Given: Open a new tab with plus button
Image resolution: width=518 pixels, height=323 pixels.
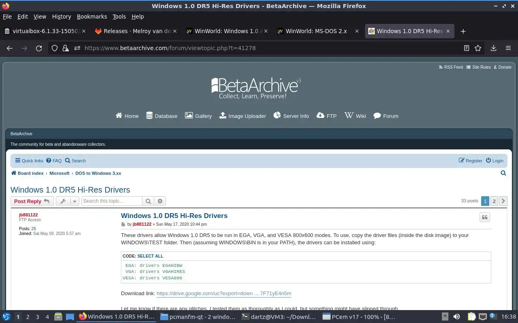Looking at the screenshot, I should [x=463, y=31].
